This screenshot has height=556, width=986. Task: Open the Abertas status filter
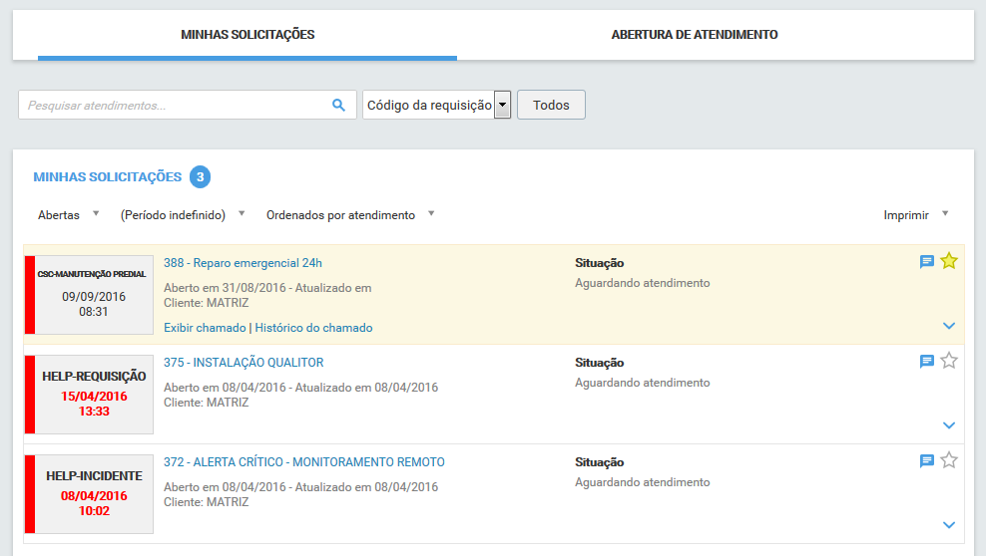68,215
